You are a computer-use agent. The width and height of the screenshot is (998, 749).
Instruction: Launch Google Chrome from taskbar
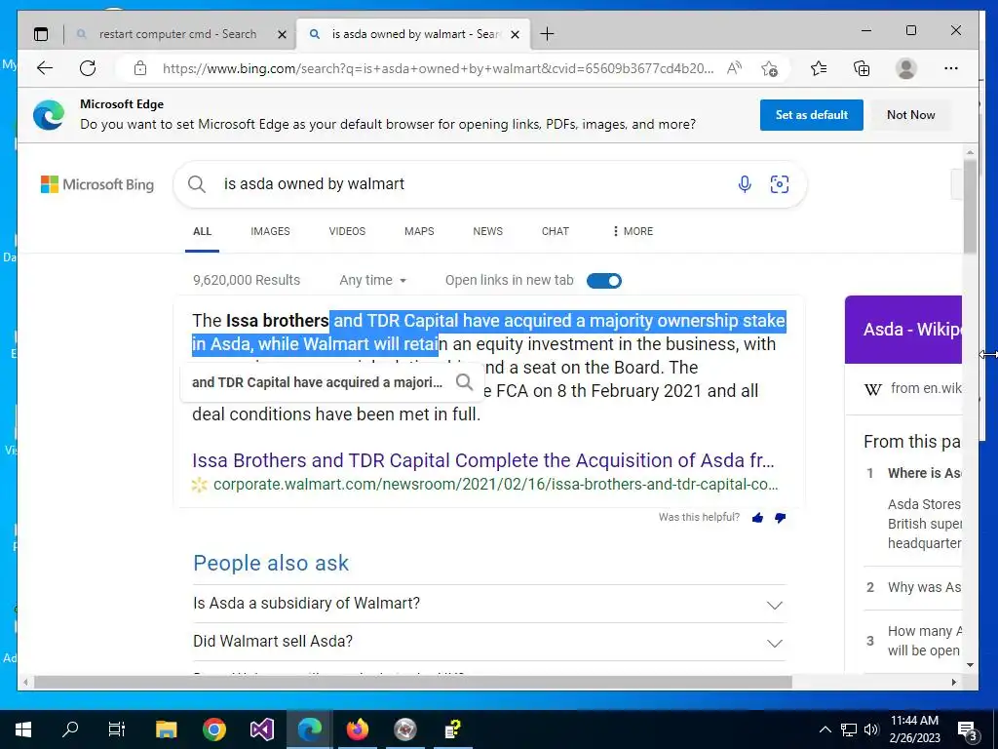[214, 729]
